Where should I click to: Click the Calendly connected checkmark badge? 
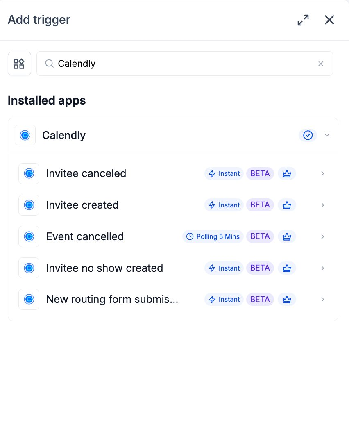point(308,135)
